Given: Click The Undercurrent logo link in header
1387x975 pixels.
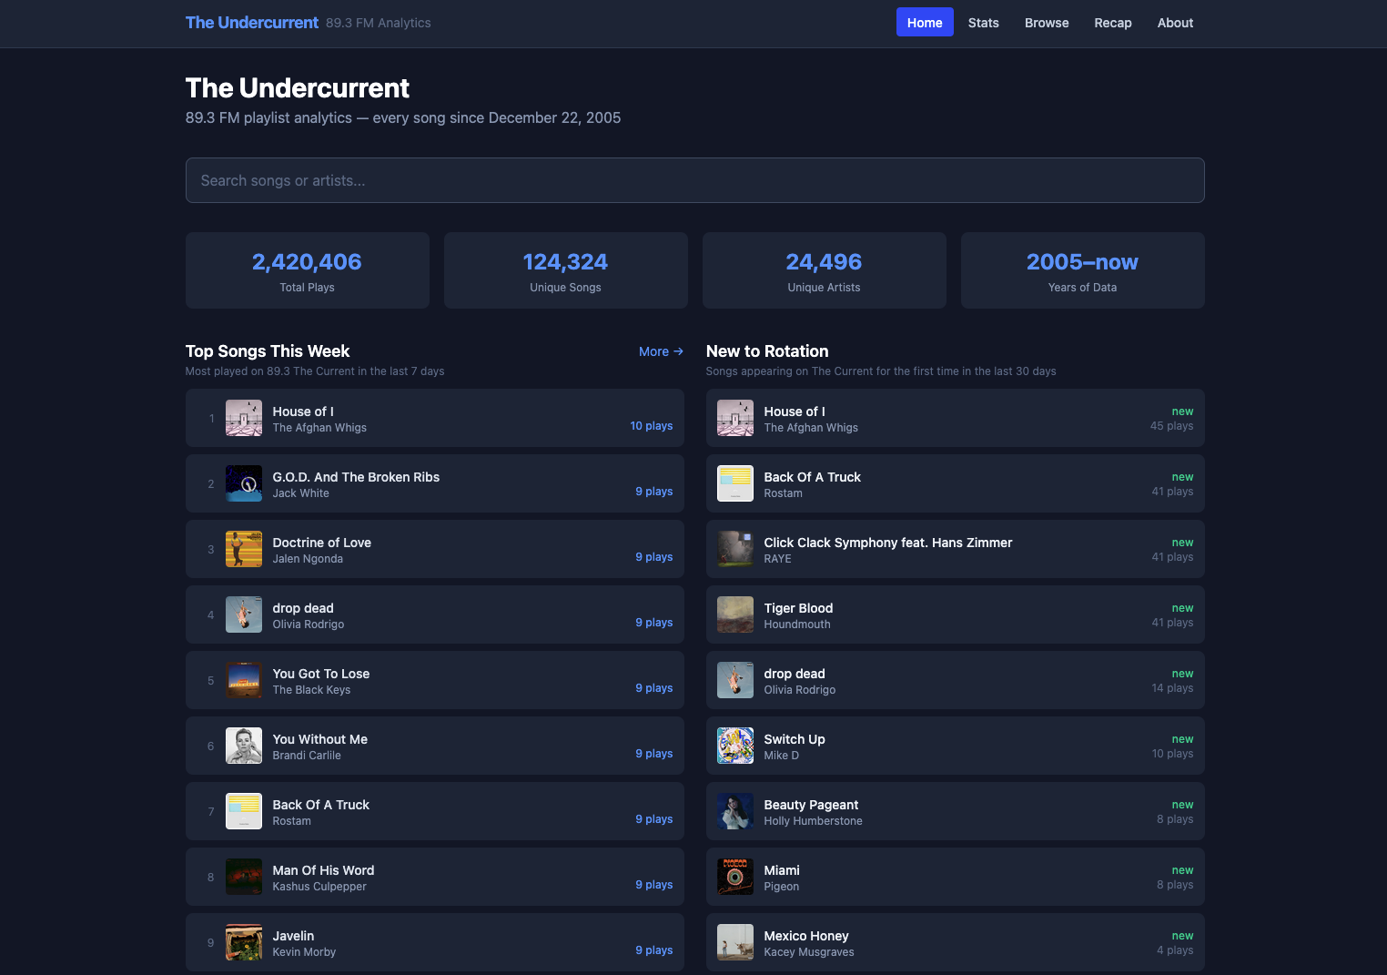Looking at the screenshot, I should click(x=252, y=23).
